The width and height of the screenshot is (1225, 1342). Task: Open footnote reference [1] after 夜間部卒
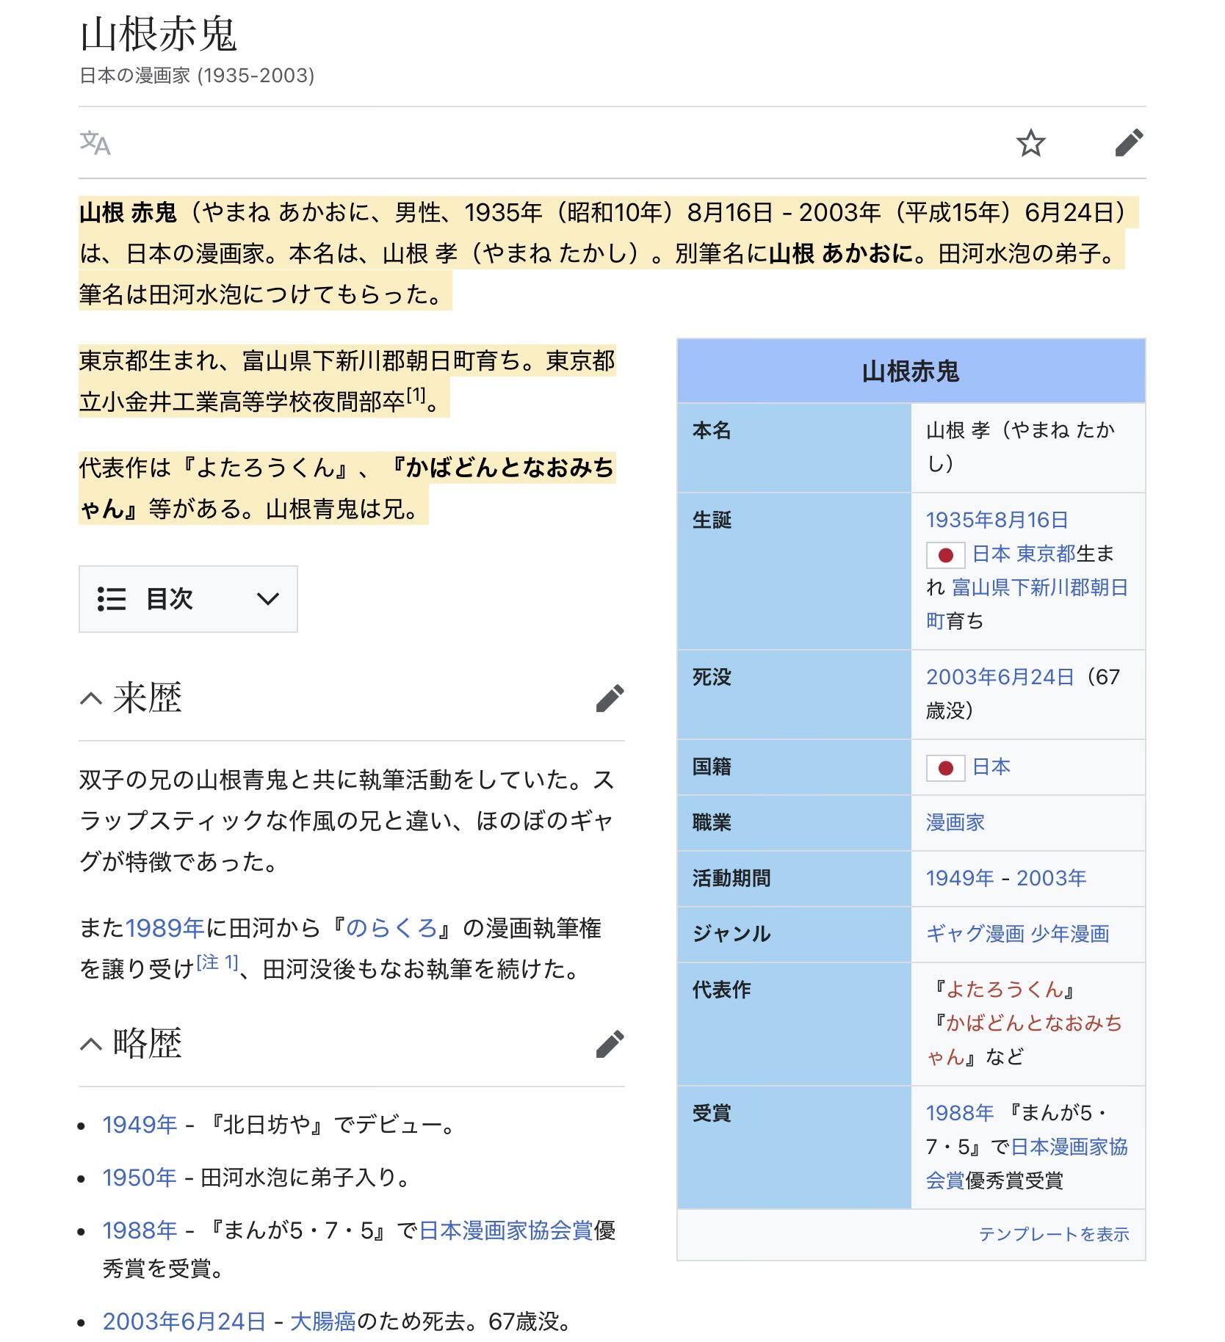[416, 396]
